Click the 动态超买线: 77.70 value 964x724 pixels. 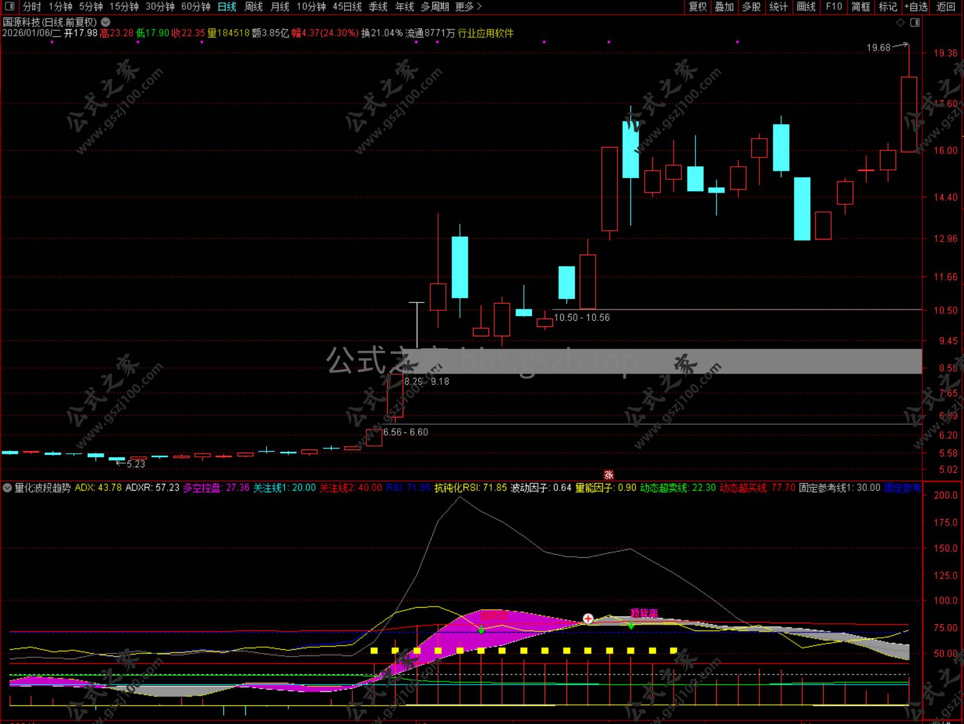pos(757,488)
